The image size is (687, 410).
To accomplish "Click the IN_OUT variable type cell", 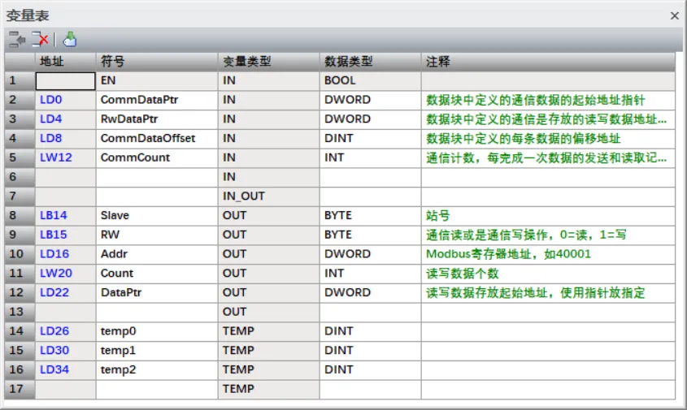I will click(269, 196).
